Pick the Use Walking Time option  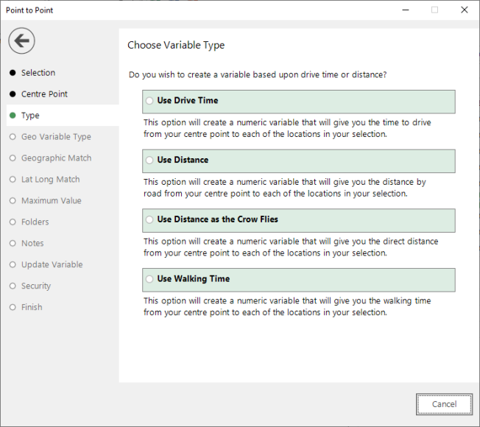[150, 280]
